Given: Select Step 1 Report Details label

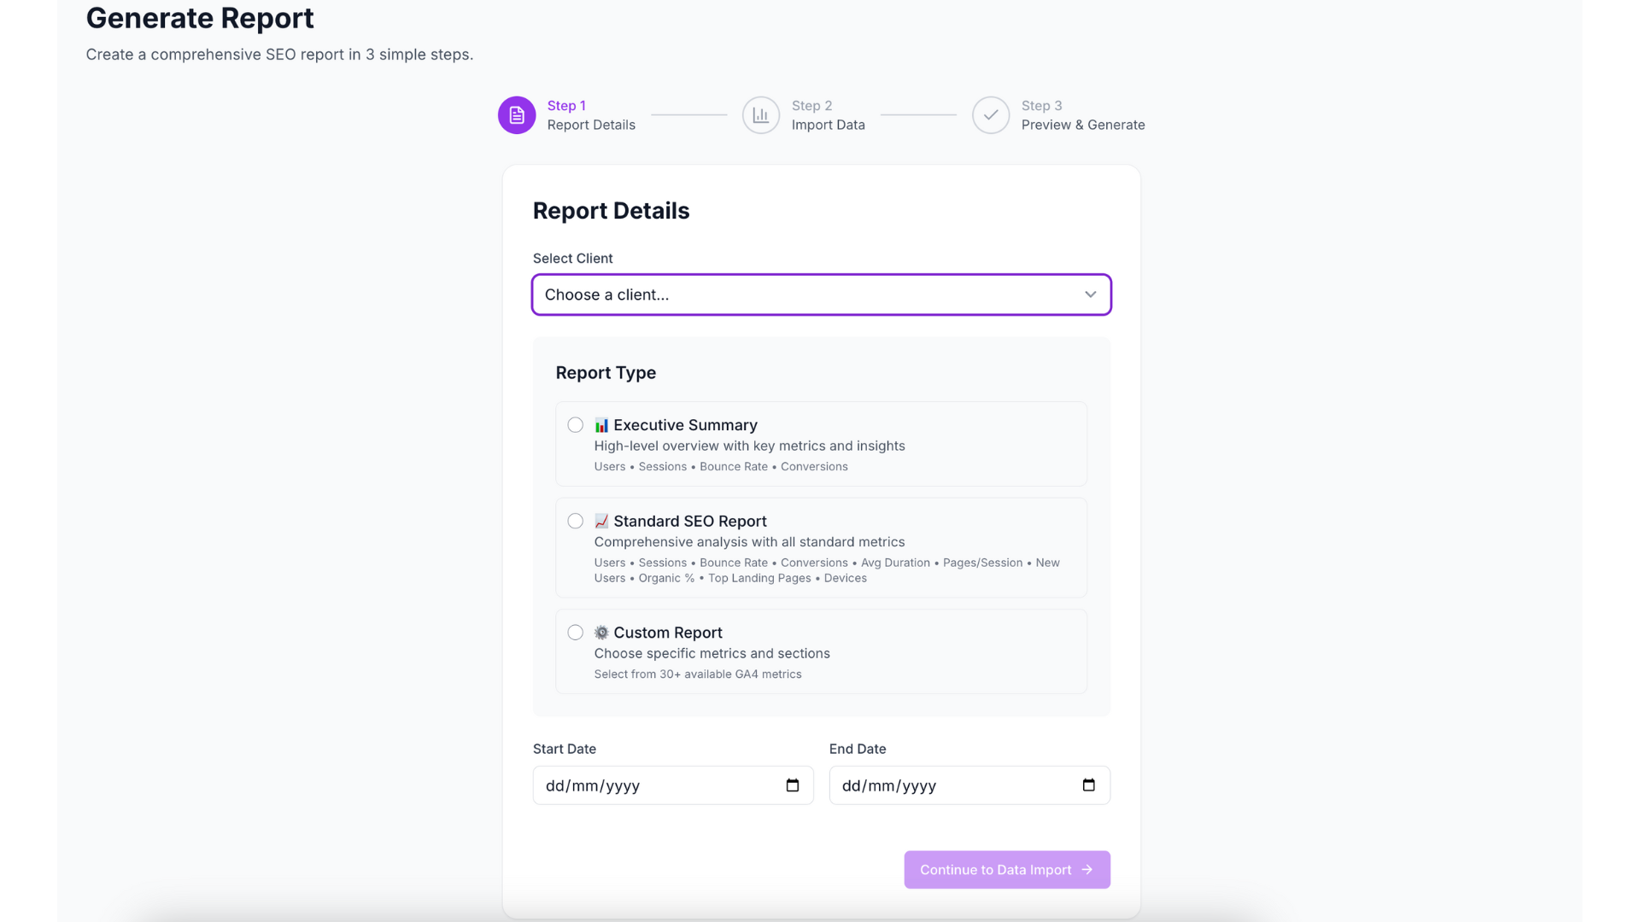Looking at the screenshot, I should pos(590,115).
